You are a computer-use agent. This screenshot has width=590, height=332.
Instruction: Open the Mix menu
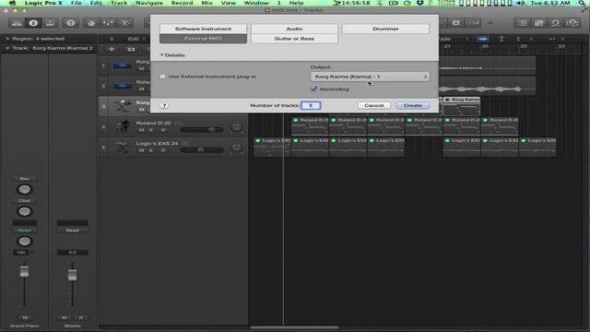point(206,3)
